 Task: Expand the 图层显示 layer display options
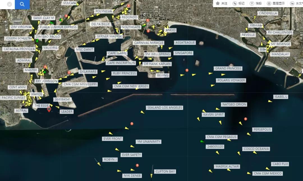[276, 3]
